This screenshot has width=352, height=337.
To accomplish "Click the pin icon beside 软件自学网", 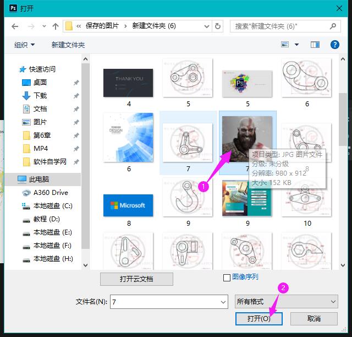I will point(76,162).
